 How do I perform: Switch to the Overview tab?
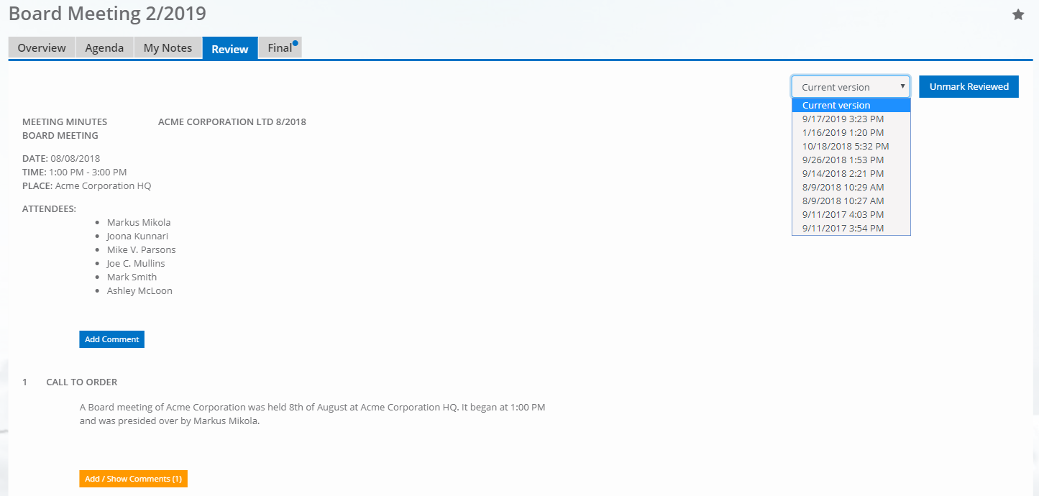click(x=41, y=47)
